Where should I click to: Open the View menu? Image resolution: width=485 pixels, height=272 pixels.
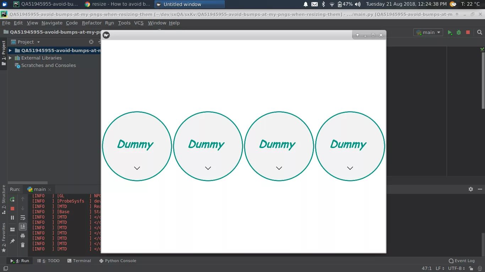(32, 23)
